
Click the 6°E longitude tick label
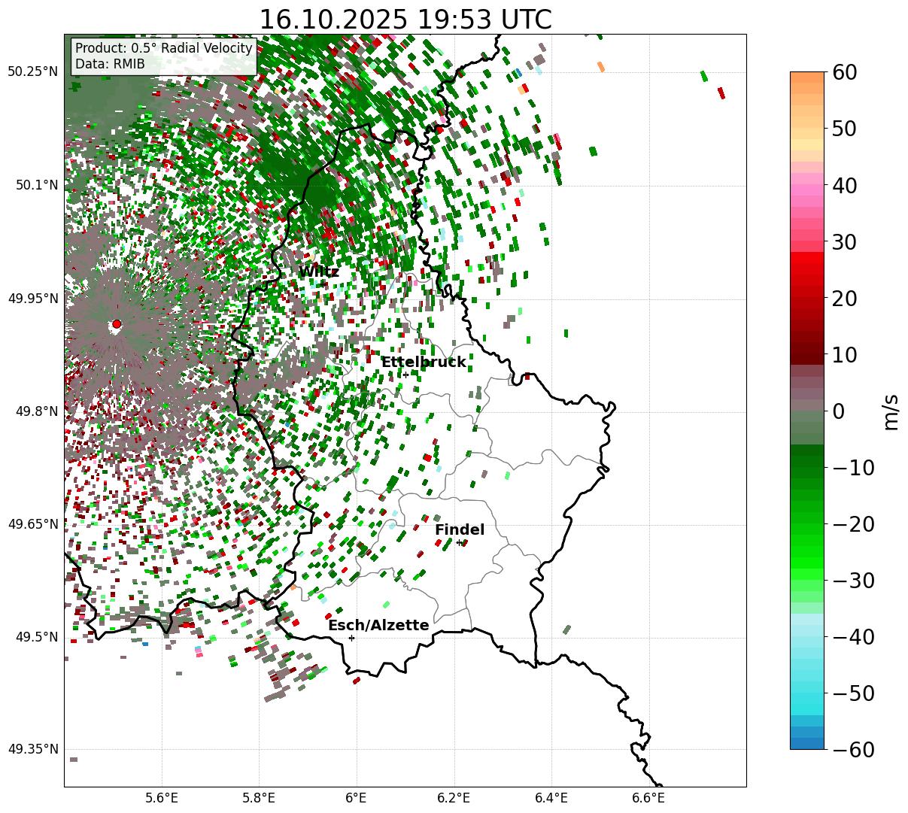356,798
